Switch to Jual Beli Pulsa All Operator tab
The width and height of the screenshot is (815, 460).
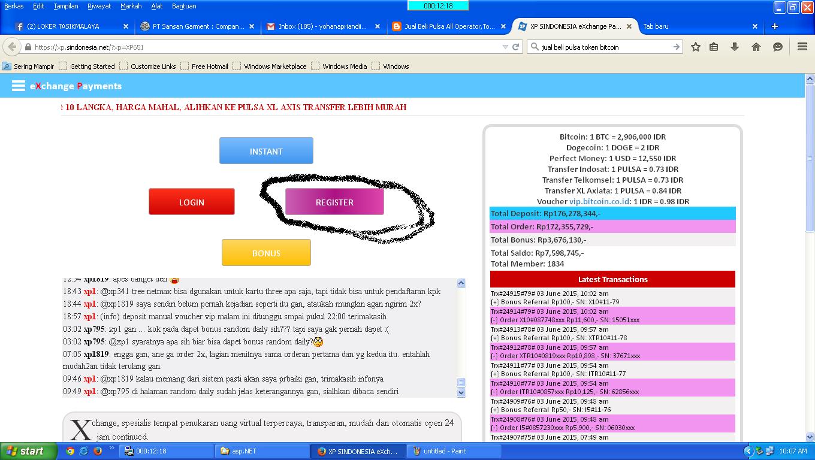click(x=449, y=26)
